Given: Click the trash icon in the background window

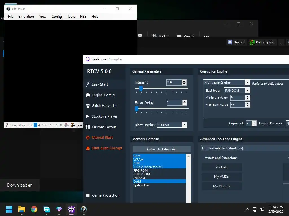Looking at the screenshot, I should click(x=140, y=35).
